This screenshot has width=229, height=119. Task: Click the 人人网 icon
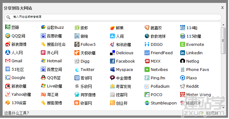click(x=7, y=52)
